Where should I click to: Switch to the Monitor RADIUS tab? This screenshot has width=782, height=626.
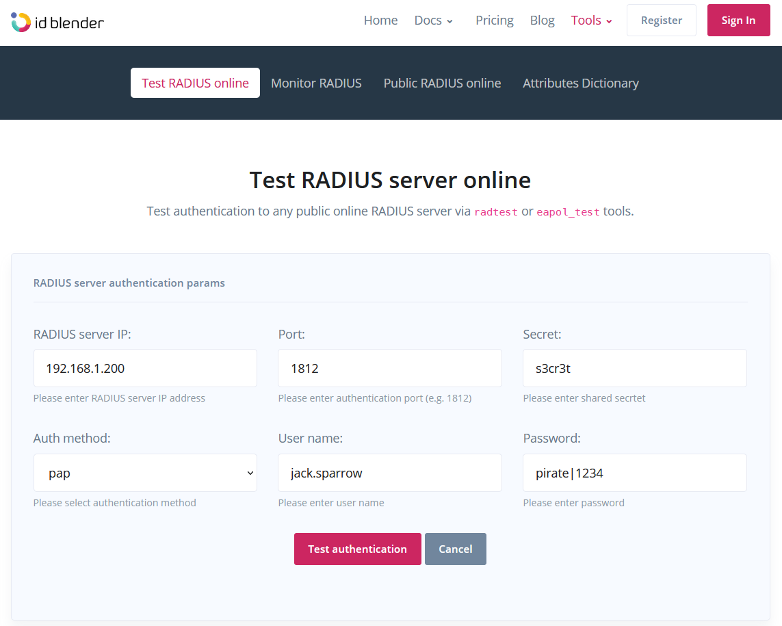(316, 83)
